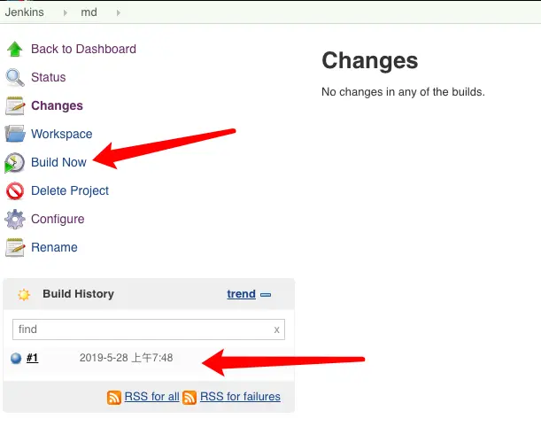Click the notepad Changes icon
Viewport: 541px width, 434px height.
tap(15, 105)
